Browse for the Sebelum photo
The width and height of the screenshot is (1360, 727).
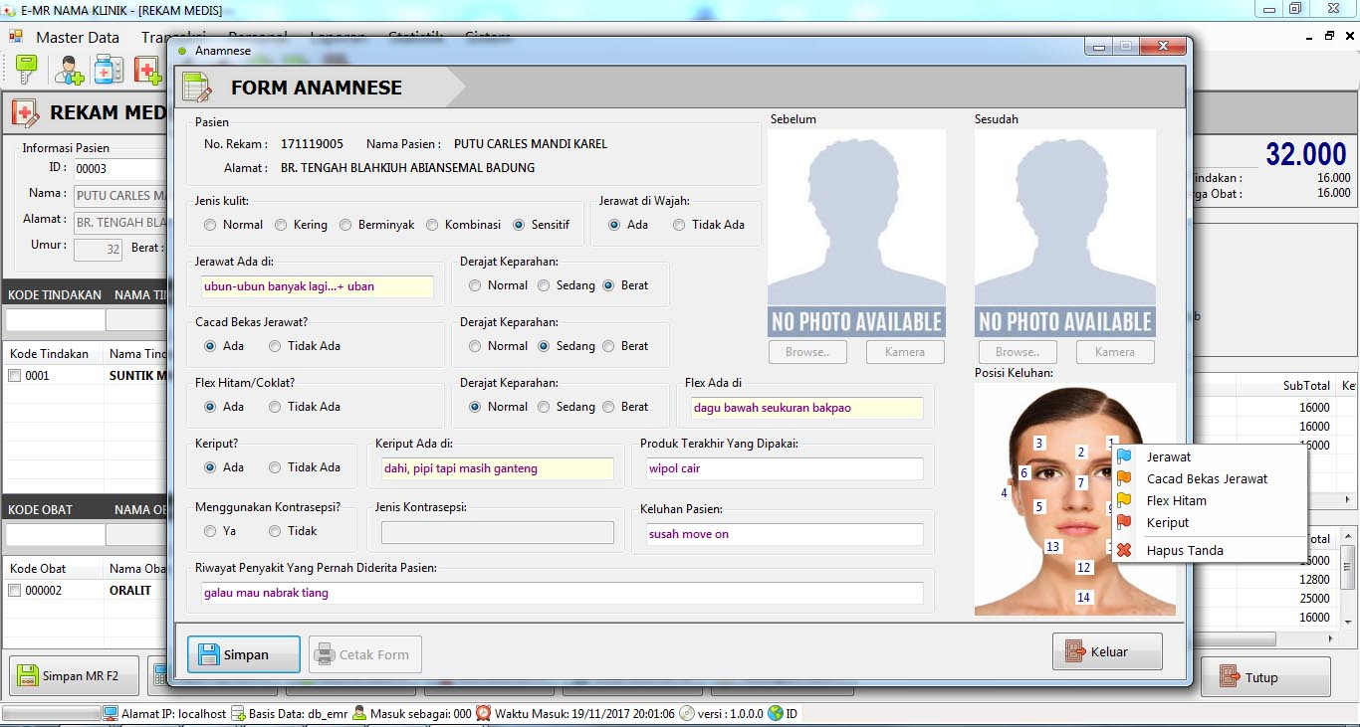[806, 352]
